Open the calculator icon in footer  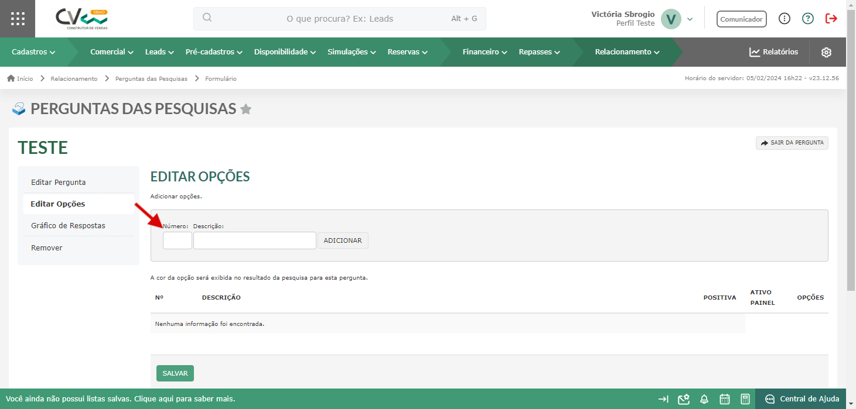[x=745, y=399]
